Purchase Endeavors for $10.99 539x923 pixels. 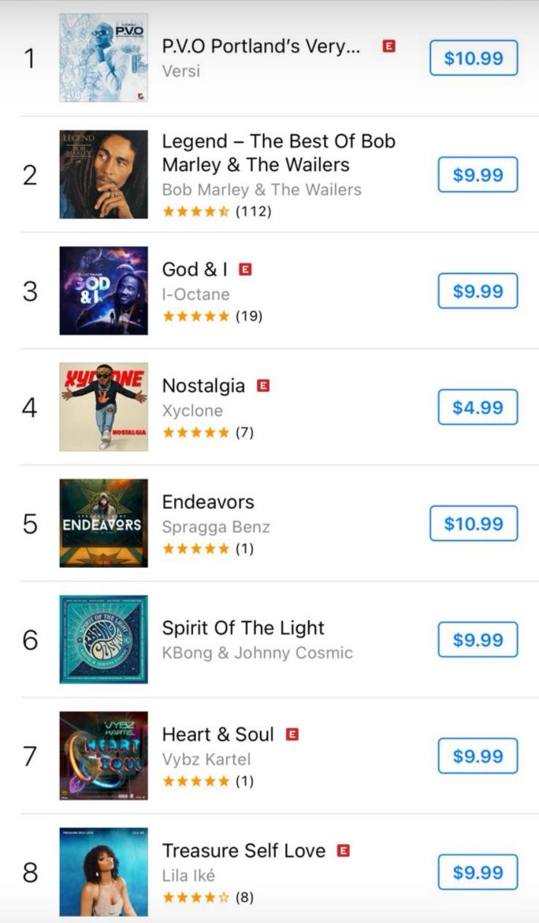pos(474,523)
